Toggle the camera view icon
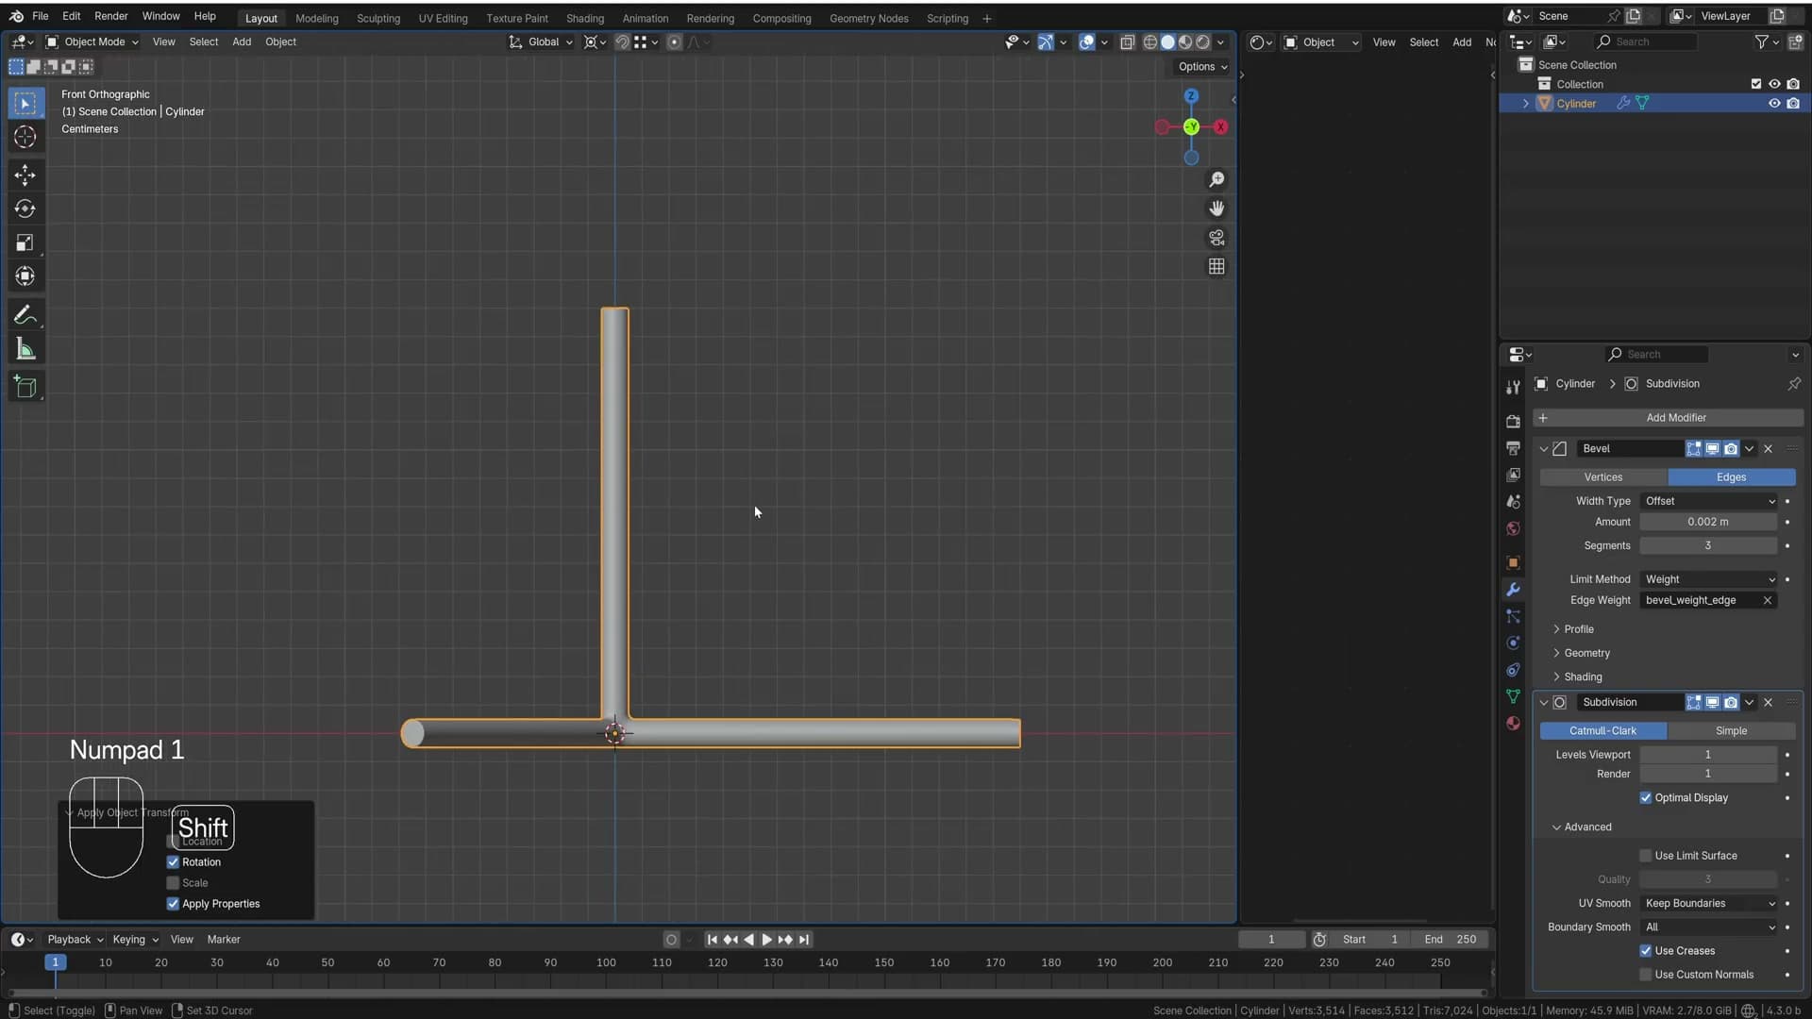The image size is (1812, 1019). [1216, 238]
